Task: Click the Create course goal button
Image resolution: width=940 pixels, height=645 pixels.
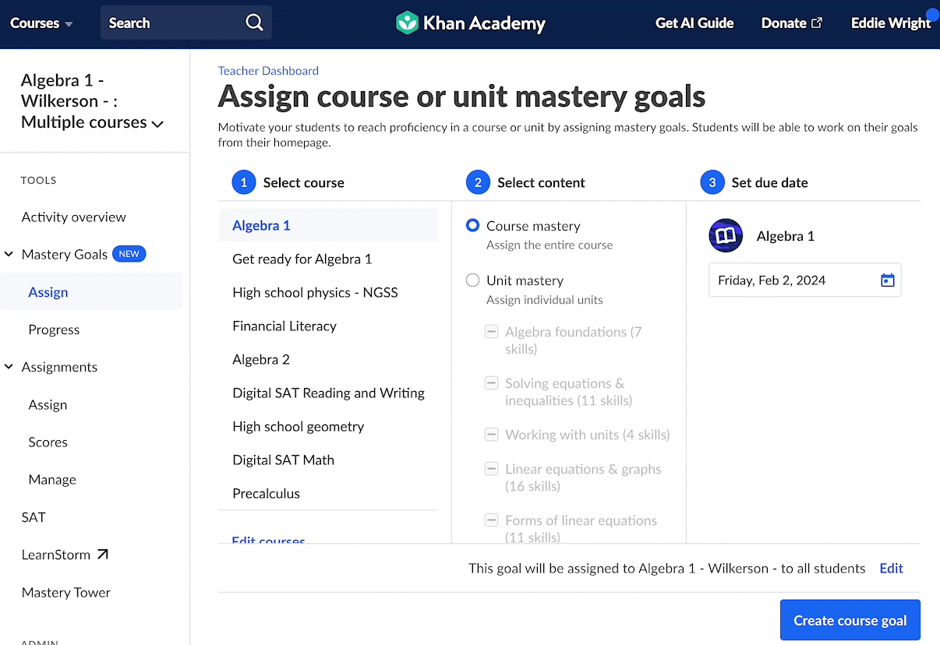Action: [850, 619]
